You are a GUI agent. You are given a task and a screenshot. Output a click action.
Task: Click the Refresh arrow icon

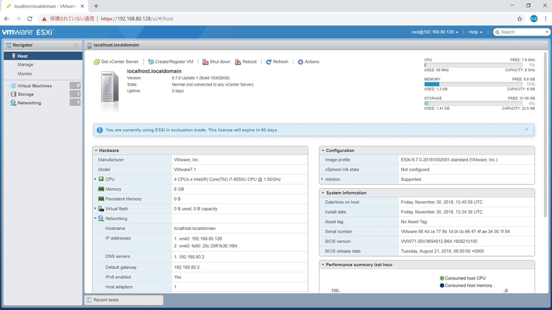(268, 62)
